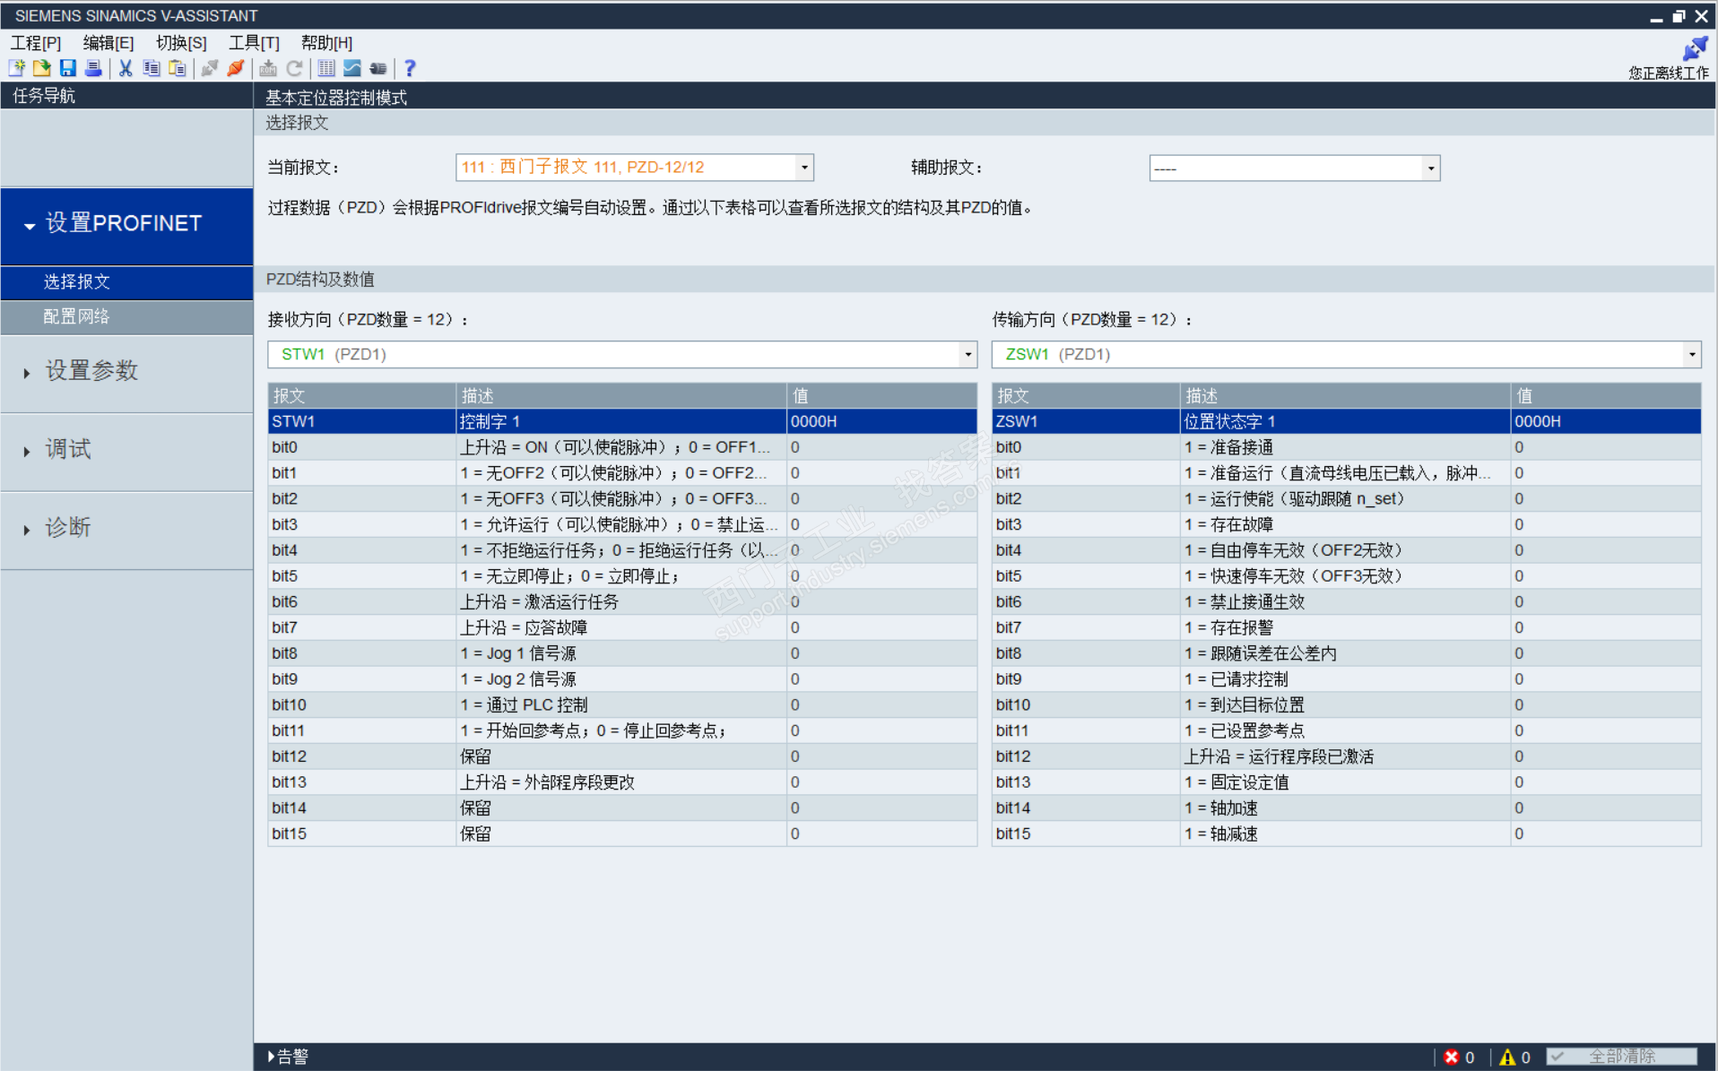Click the yellow warning count icon
The image size is (1718, 1071).
coord(1507,1058)
